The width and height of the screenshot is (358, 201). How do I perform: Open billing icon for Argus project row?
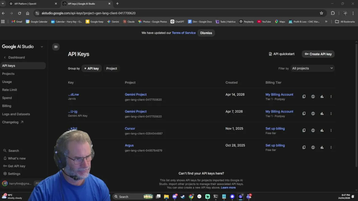pyautogui.click(x=313, y=147)
